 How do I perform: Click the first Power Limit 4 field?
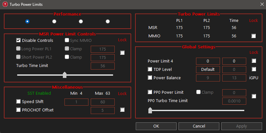coord(208,61)
